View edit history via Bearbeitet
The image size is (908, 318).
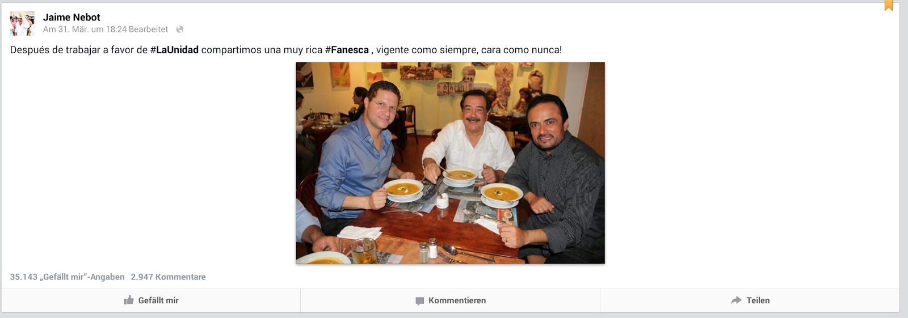149,29
